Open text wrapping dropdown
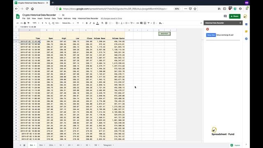The width and height of the screenshot is (263, 148). (x=127, y=23)
